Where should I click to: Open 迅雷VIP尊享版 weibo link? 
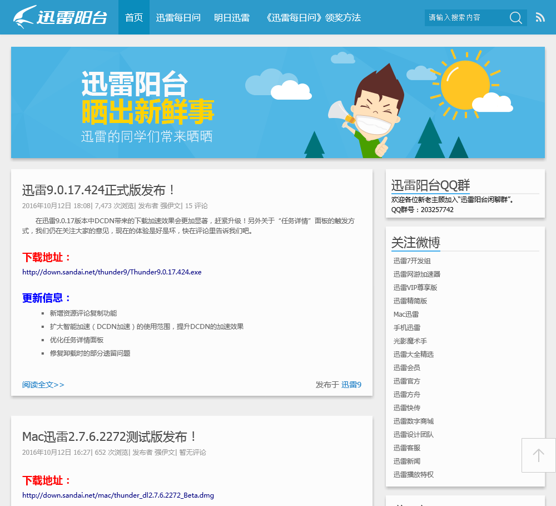pyautogui.click(x=415, y=288)
